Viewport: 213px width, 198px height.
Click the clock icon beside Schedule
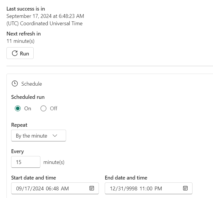coord(14,84)
